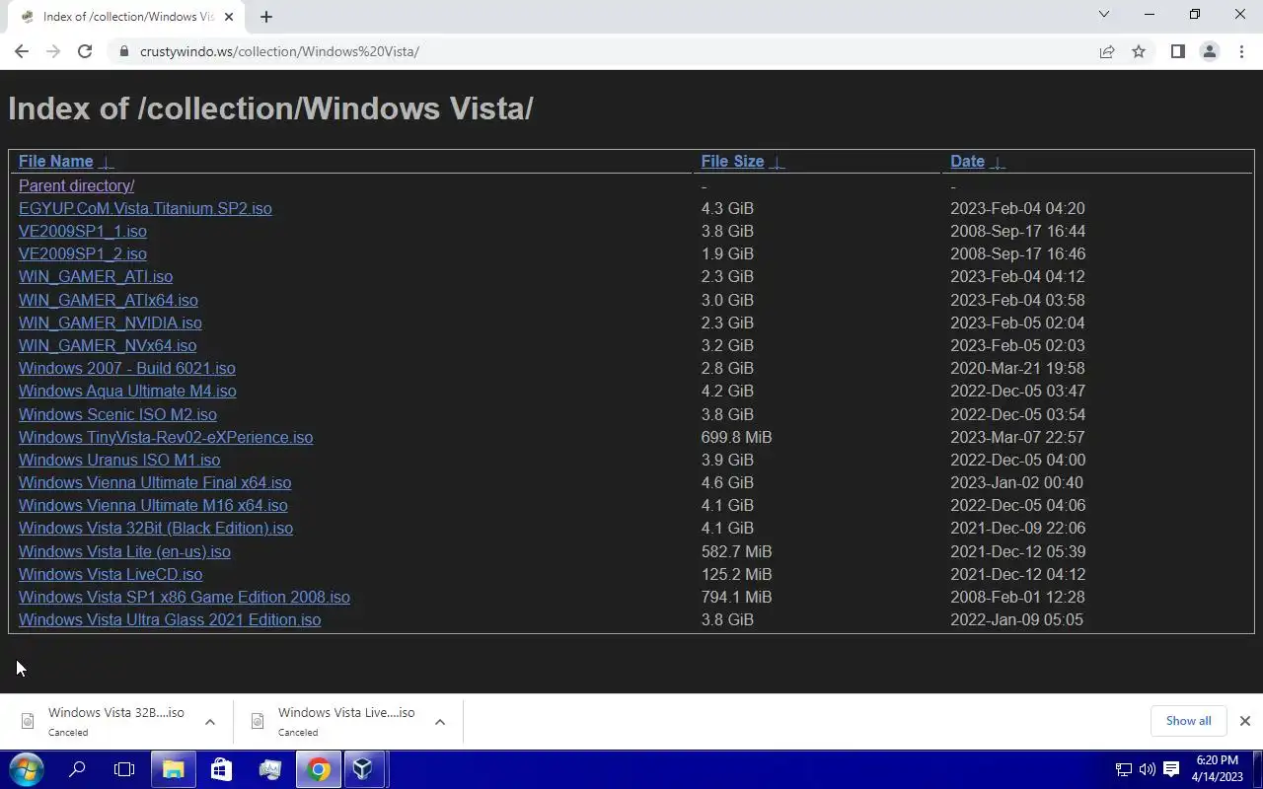Viewport: 1263px width, 789px height.
Task: Open File Explorer from taskbar
Action: tap(173, 769)
